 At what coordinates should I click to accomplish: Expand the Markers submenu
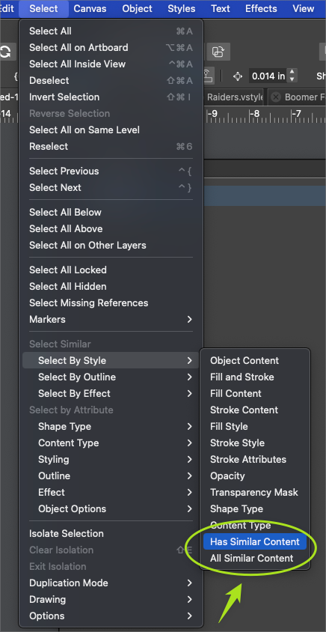click(111, 319)
